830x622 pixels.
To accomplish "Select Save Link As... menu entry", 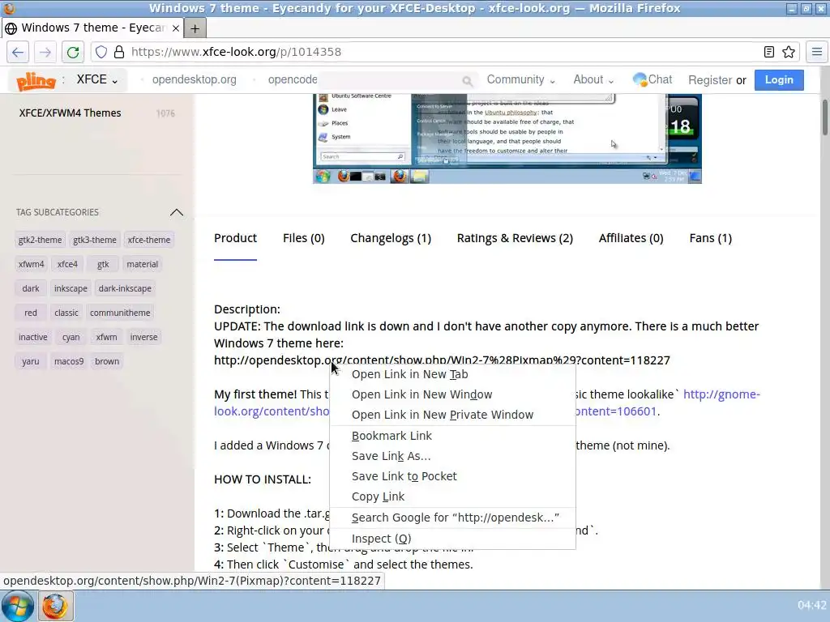I will pos(452,456).
